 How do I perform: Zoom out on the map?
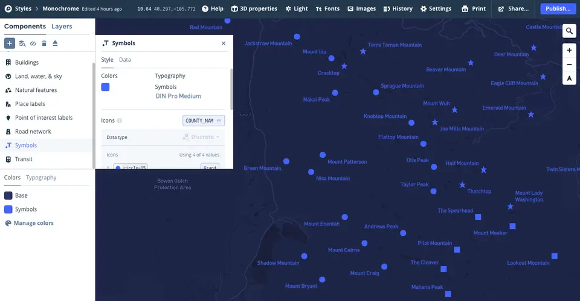[569, 65]
